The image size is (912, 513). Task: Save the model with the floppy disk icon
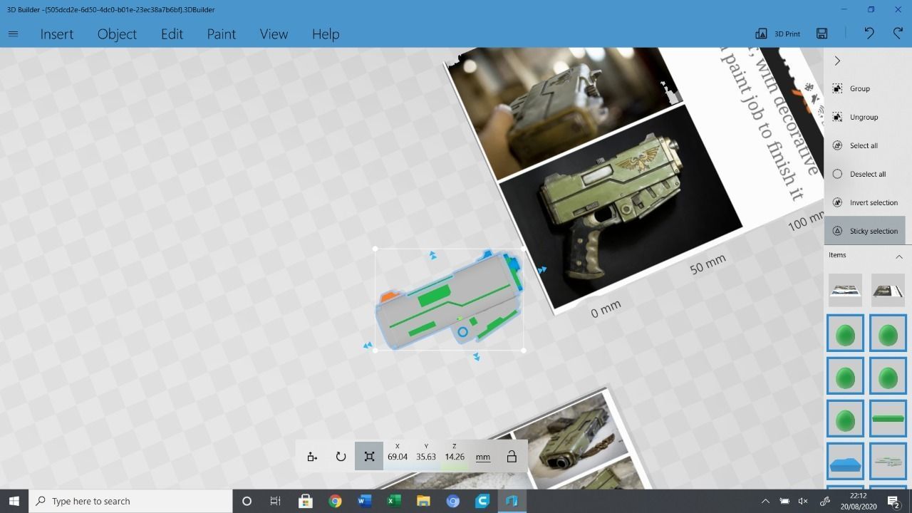pos(822,33)
